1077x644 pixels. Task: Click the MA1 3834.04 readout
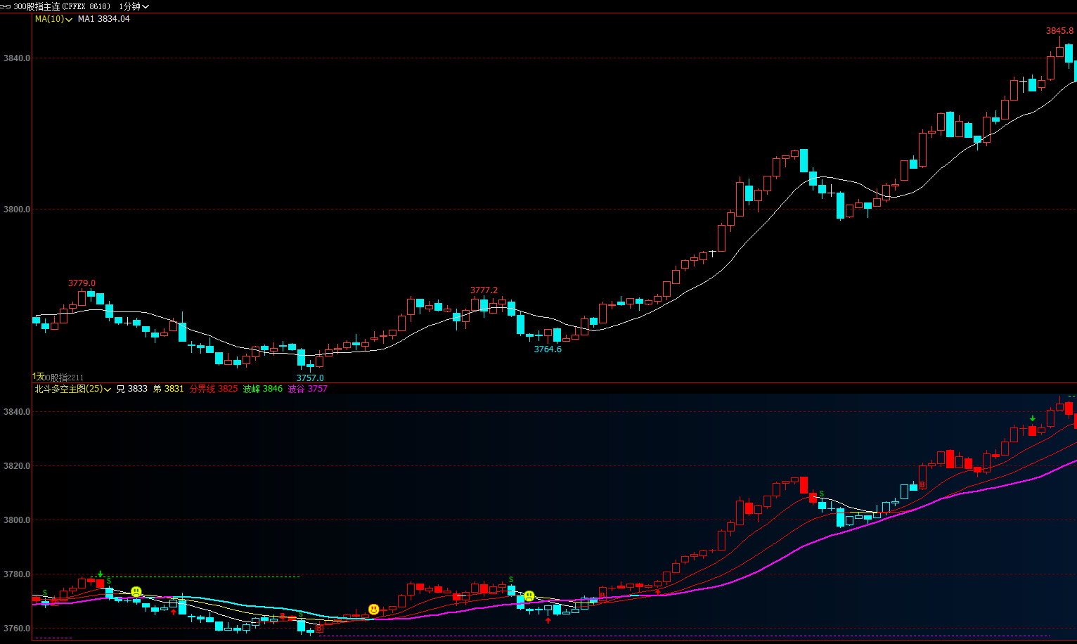[x=104, y=19]
